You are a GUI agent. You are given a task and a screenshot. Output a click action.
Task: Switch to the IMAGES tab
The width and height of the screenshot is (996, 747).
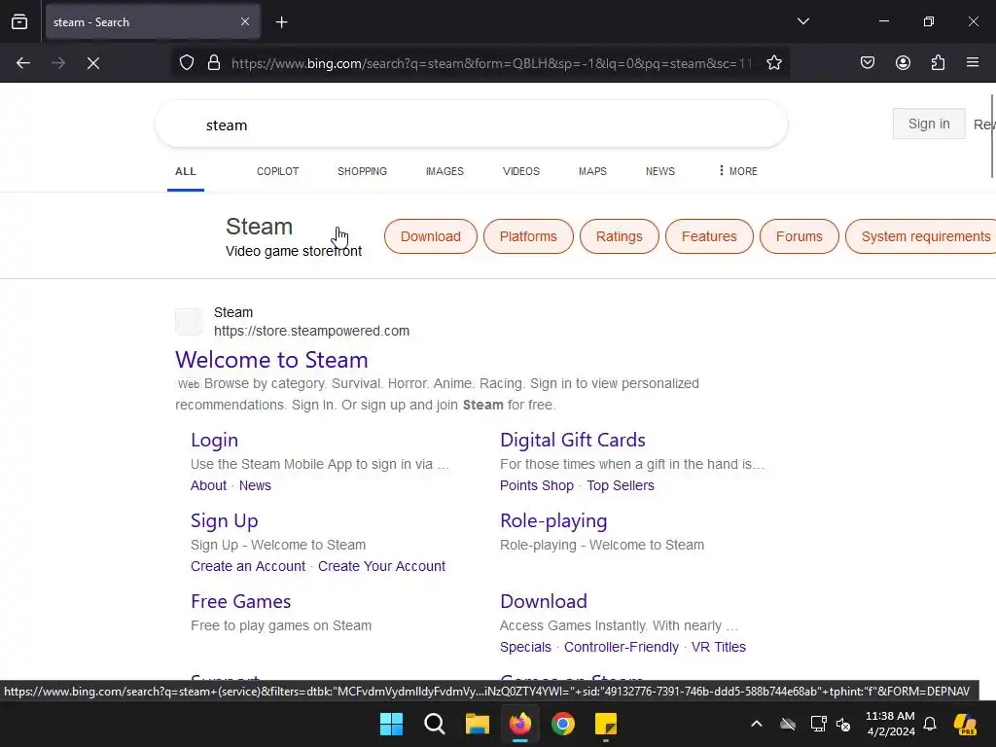click(x=445, y=171)
